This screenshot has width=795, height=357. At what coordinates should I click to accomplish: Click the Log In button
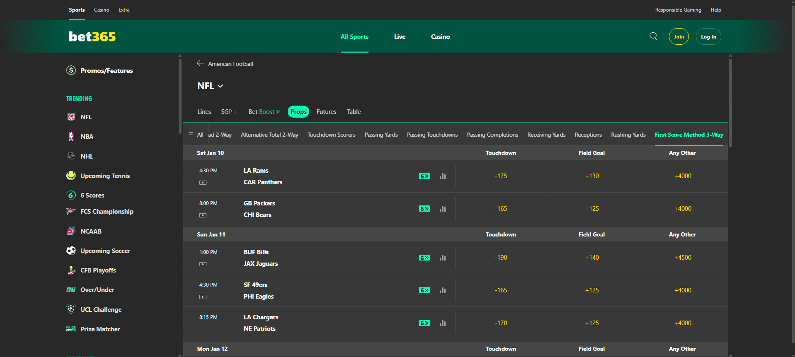click(708, 36)
